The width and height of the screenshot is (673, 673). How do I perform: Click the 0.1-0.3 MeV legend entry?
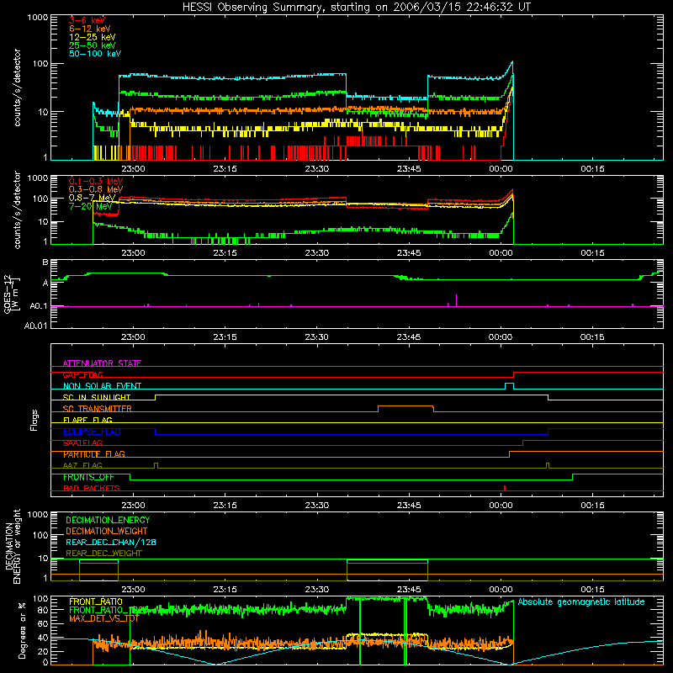click(96, 181)
